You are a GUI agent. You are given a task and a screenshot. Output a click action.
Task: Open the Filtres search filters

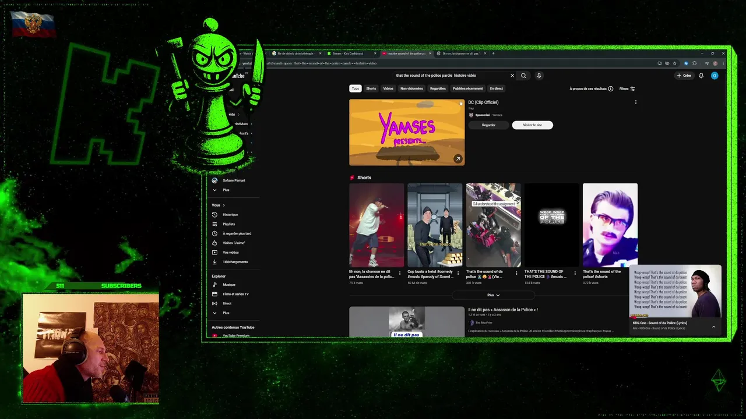627,88
